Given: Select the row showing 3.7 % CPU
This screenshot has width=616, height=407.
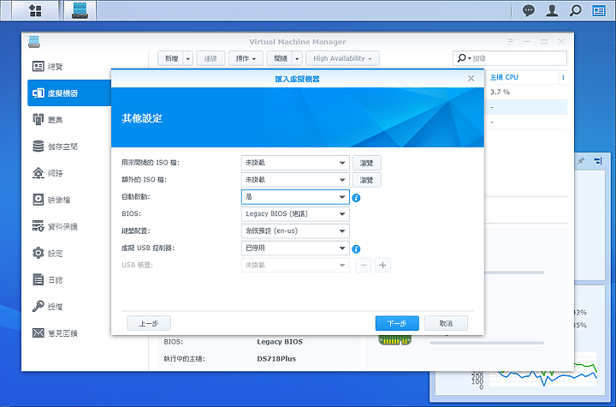Looking at the screenshot, I should [x=526, y=92].
